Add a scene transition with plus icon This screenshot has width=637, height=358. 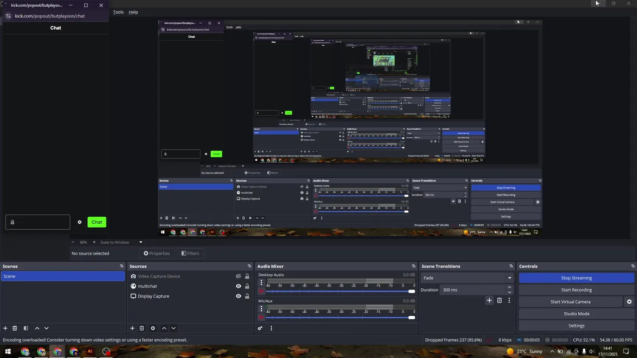[x=489, y=300]
